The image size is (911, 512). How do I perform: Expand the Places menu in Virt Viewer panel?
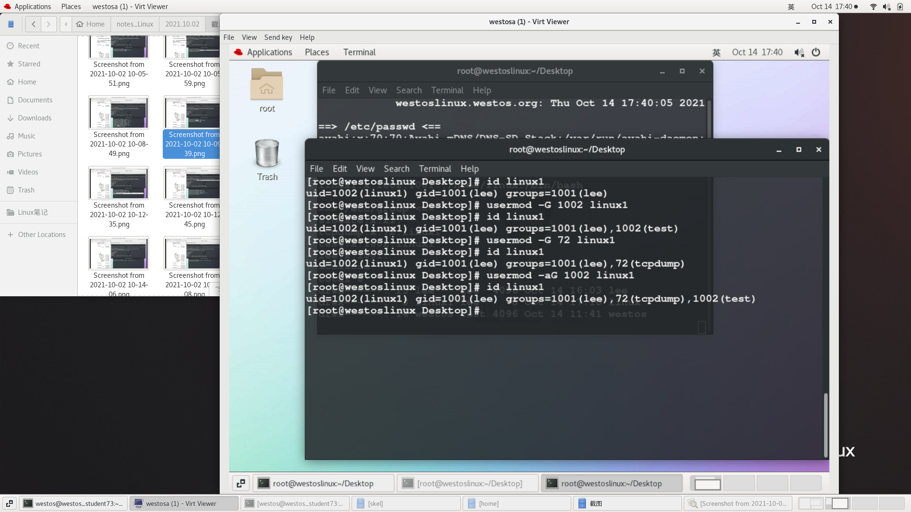[x=316, y=52]
